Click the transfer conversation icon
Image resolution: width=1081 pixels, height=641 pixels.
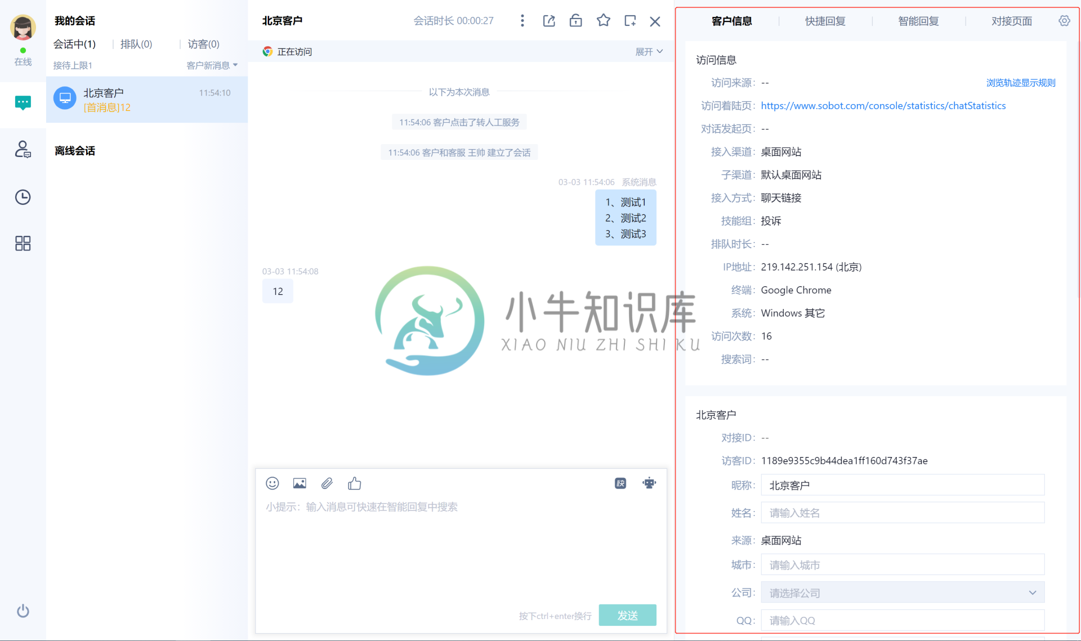click(549, 21)
